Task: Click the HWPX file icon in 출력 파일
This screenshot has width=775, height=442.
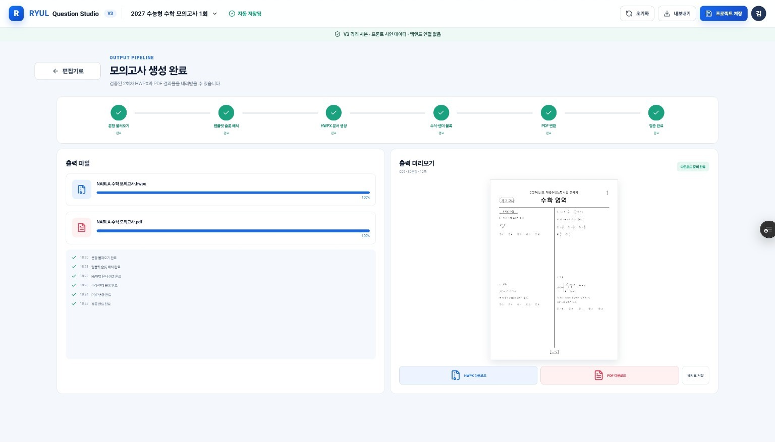Action: (82, 190)
